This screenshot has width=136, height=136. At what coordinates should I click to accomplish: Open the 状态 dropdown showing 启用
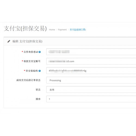[x=91, y=89]
